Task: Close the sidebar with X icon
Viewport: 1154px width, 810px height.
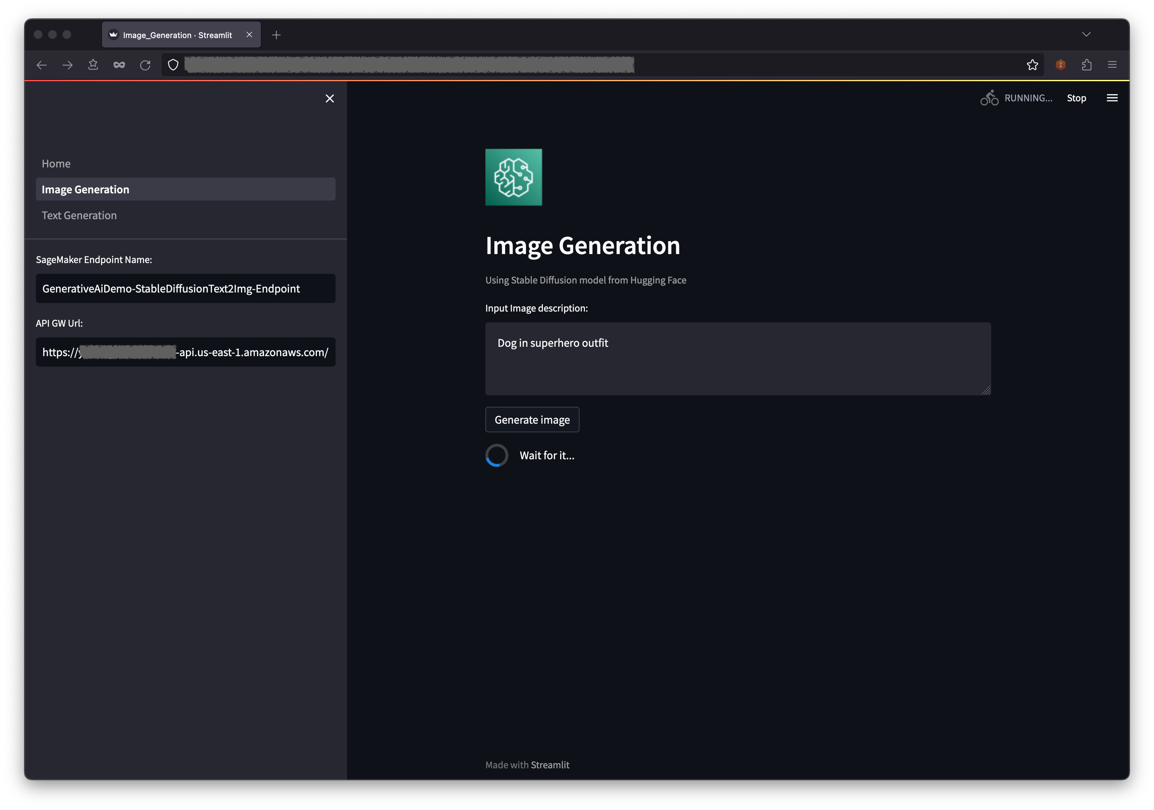Action: click(x=330, y=98)
